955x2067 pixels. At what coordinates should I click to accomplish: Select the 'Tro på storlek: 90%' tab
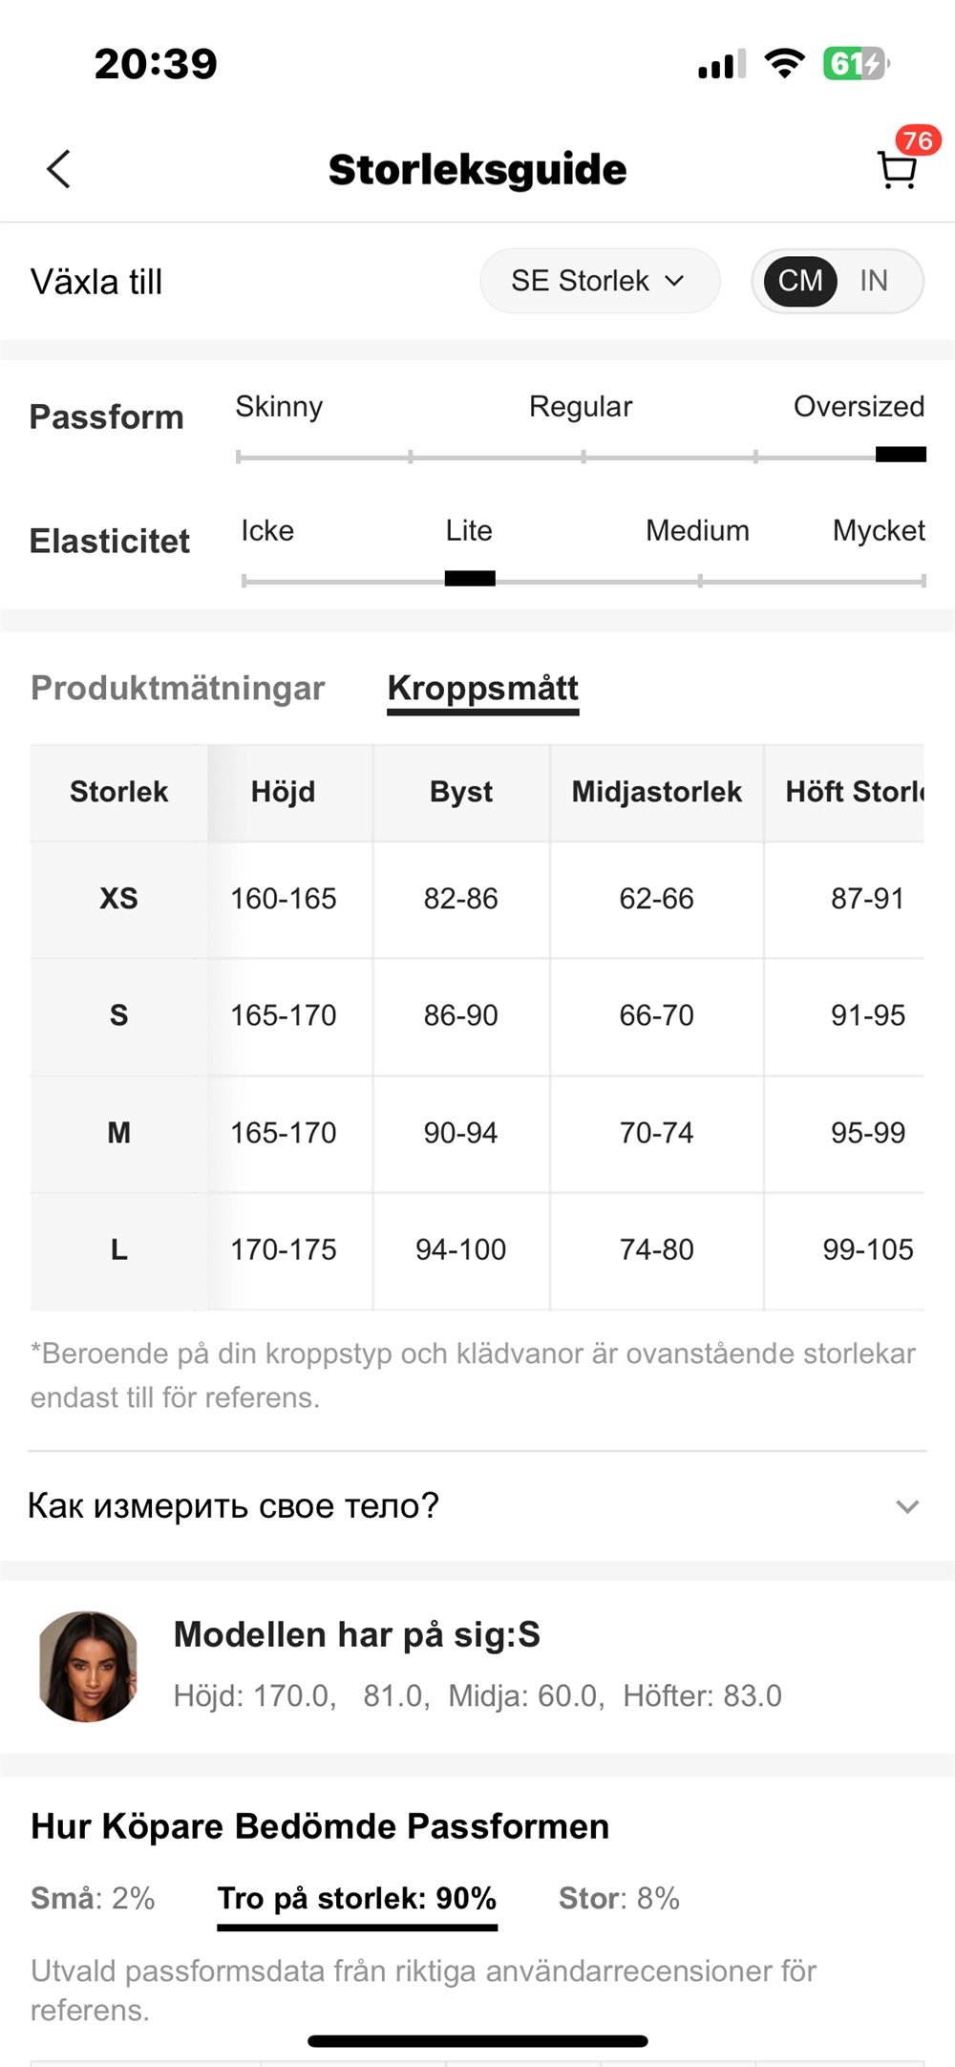pos(357,1898)
